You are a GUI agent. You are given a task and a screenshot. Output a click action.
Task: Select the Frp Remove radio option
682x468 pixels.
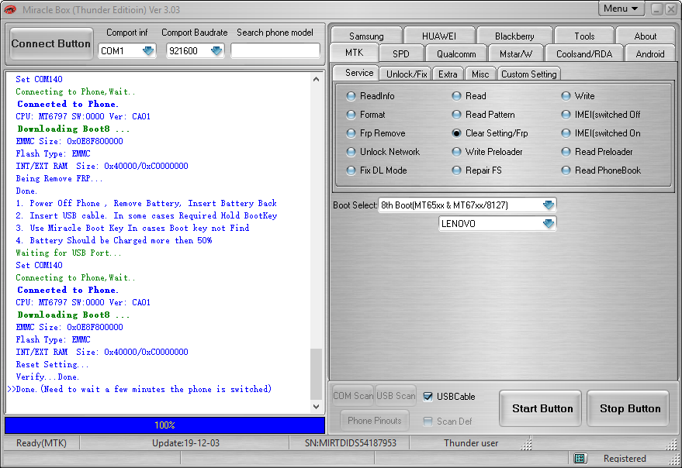(351, 133)
